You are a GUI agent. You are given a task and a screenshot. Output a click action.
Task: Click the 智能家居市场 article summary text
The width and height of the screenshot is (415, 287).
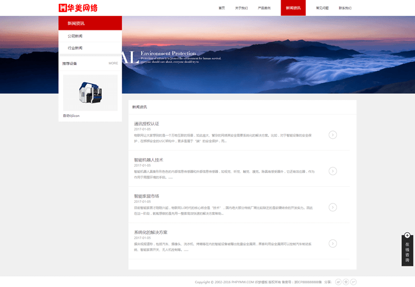coord(224,211)
